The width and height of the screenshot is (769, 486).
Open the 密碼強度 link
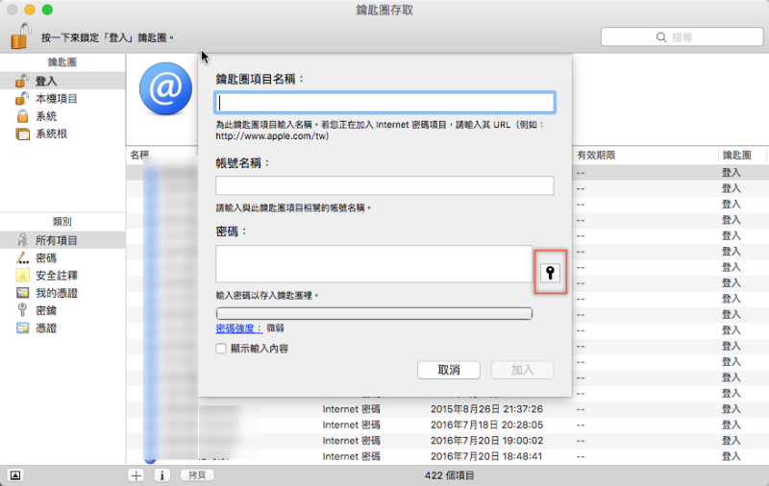coord(239,328)
